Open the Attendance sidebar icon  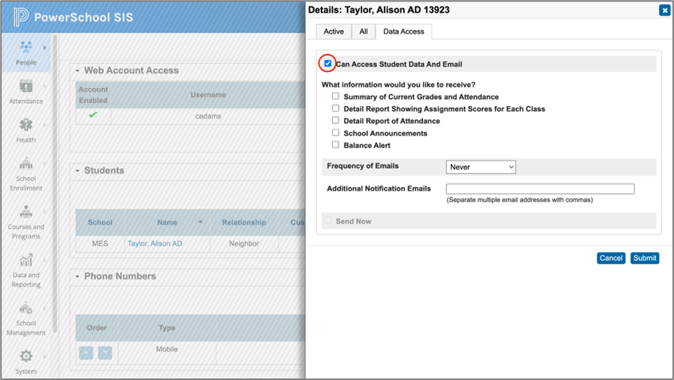[26, 86]
